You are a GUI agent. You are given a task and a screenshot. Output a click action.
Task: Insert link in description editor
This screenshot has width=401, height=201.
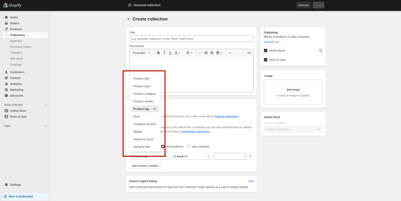(200, 53)
